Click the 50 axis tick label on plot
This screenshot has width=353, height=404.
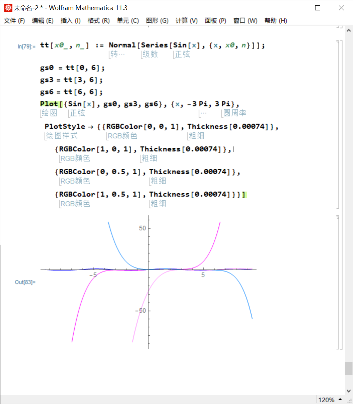(142, 228)
